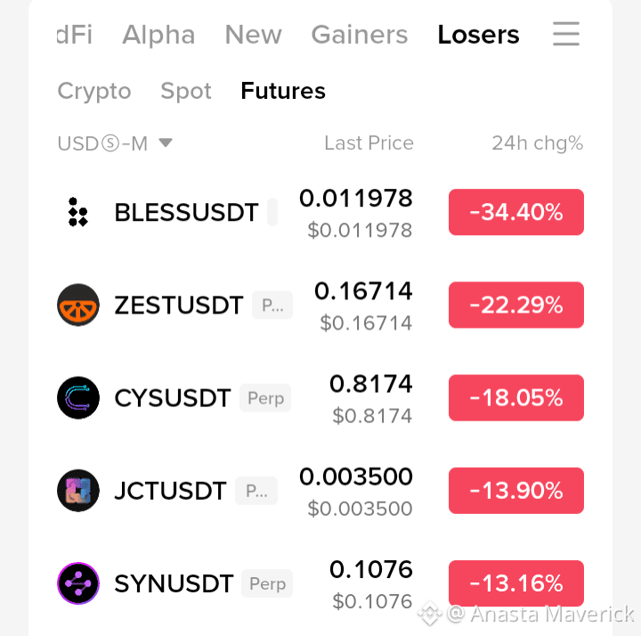Tap the JCTUSDT coin logo
The image size is (641, 636).
[78, 491]
